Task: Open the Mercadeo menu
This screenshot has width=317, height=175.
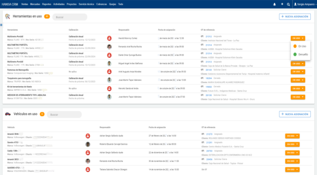Action: point(35,4)
